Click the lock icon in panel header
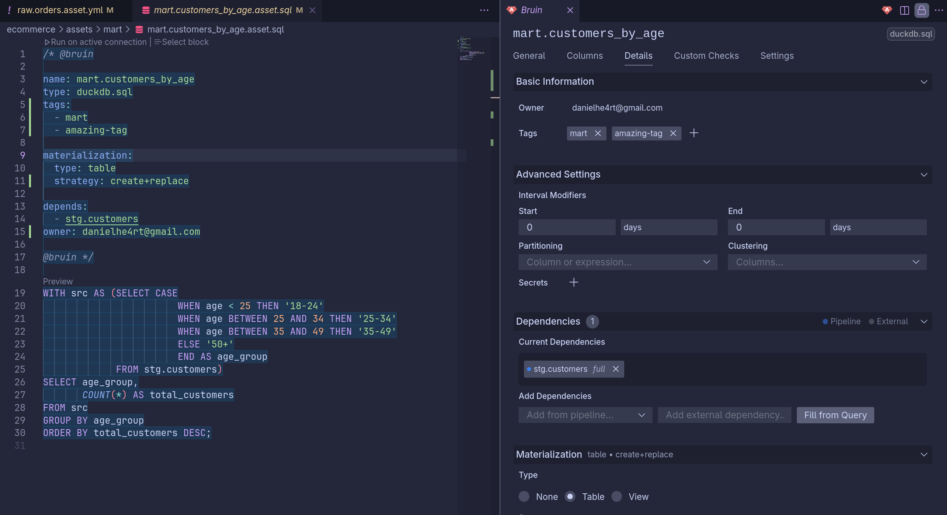Screen dimensions: 947x515 pyautogui.click(x=921, y=10)
